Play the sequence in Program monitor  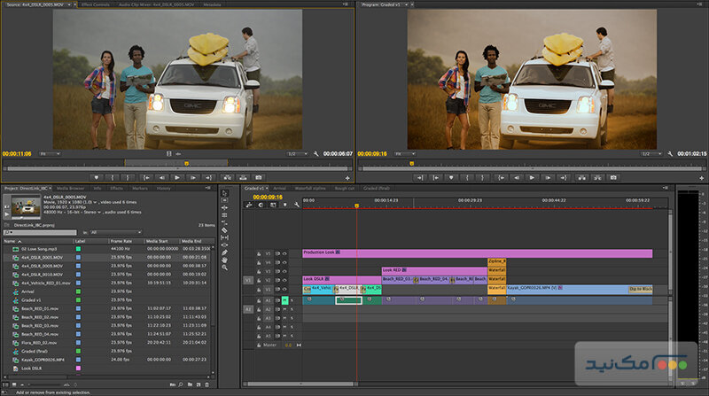[x=532, y=178]
